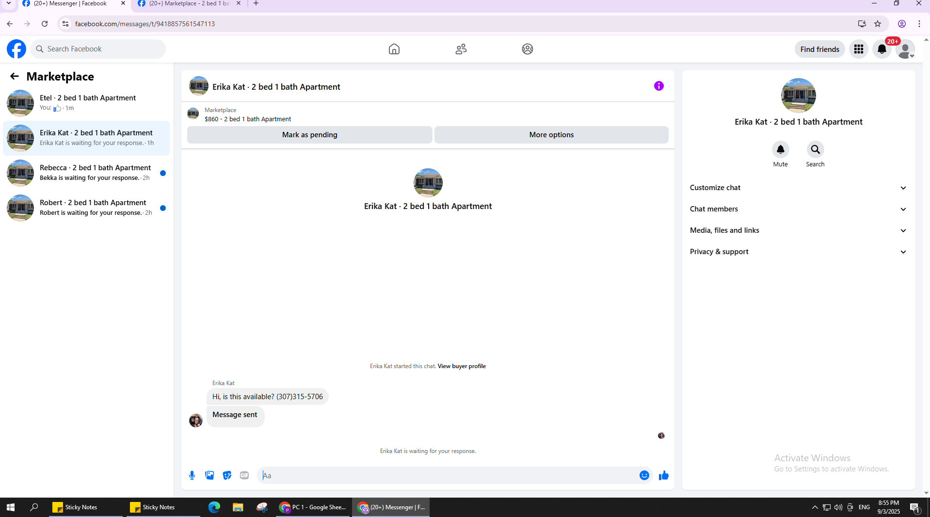Image resolution: width=930 pixels, height=517 pixels.
Task: Click the Find friends button
Action: pos(820,49)
